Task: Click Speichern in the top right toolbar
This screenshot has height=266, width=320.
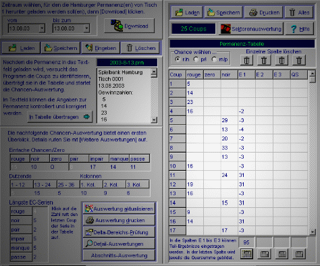Action: click(223, 12)
